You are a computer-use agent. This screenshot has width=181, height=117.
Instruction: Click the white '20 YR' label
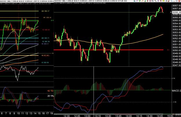coord(50,96)
